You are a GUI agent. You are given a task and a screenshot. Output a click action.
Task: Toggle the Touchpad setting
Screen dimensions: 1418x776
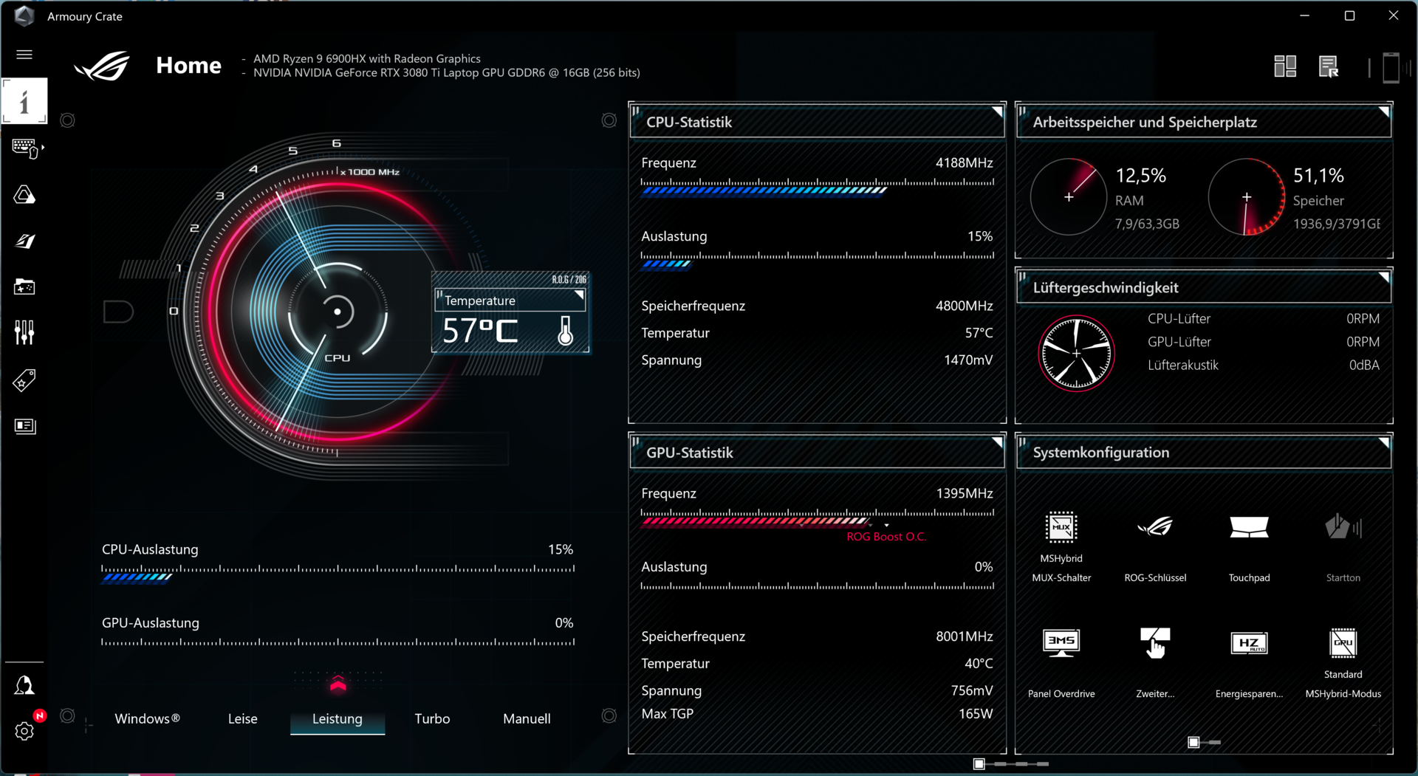[x=1249, y=527]
